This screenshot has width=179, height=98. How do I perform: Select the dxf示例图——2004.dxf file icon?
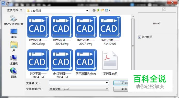click(62, 60)
